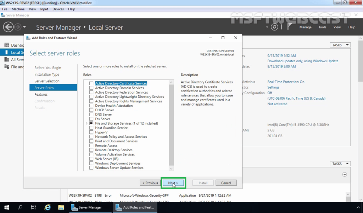The height and width of the screenshot is (213, 363).
Task: Click Server Manager main window scrollbar
Action: tap(361, 118)
